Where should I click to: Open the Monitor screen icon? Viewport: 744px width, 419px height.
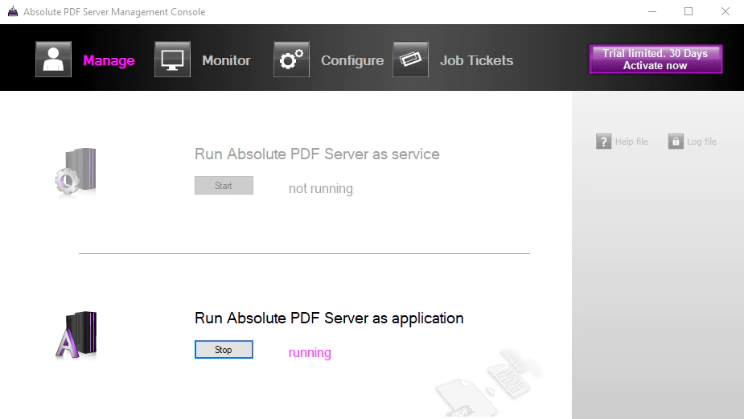(172, 60)
